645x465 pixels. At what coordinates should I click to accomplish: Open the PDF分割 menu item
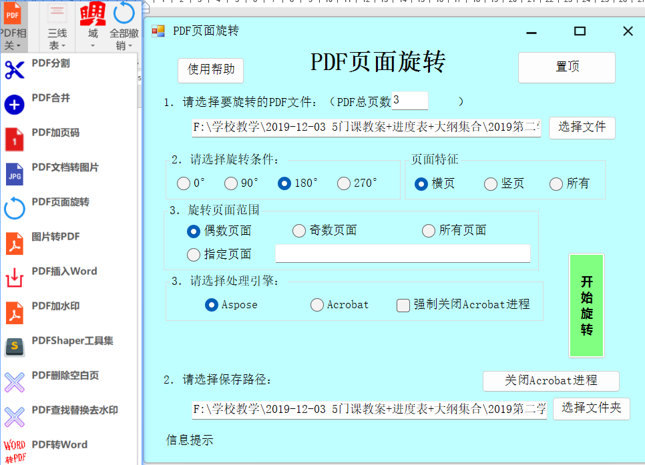point(69,70)
